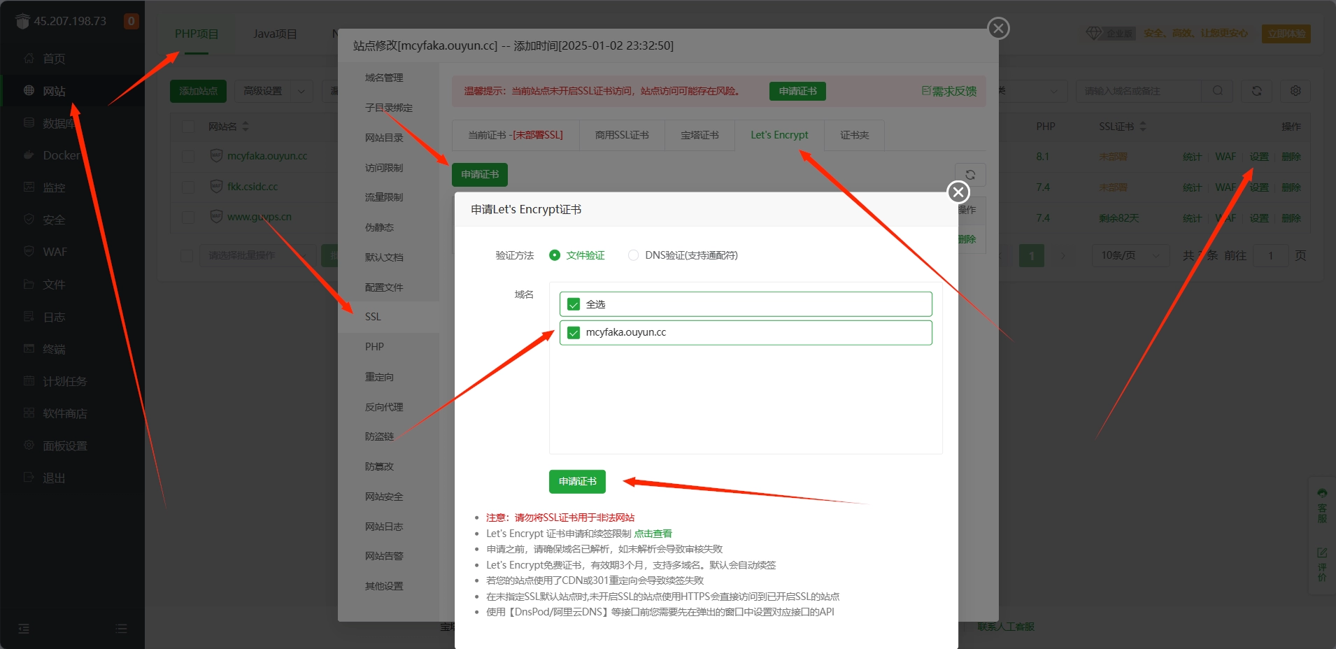
Task: Switch to the 证书夹 tab
Action: click(854, 135)
